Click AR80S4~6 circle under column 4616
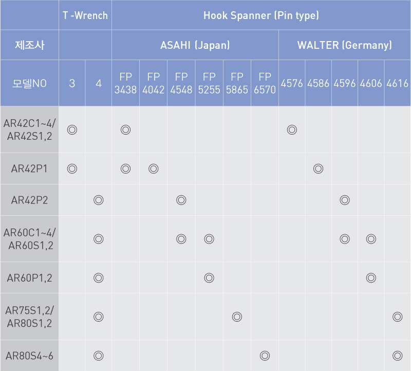 tap(398, 356)
